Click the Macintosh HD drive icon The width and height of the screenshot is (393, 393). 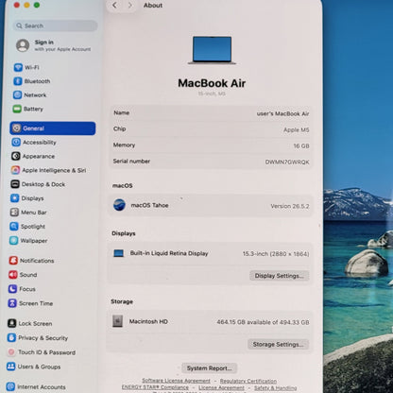point(117,321)
